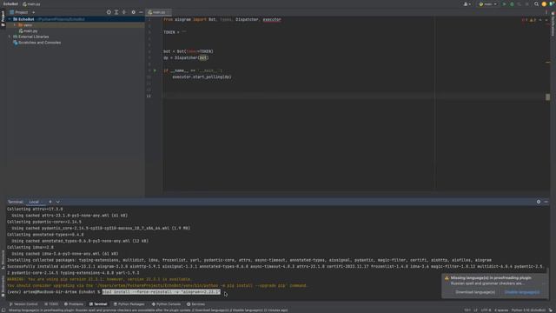This screenshot has height=313, width=556.
Task: Click the TOKEN assignment line in the editor
Action: coord(175,32)
